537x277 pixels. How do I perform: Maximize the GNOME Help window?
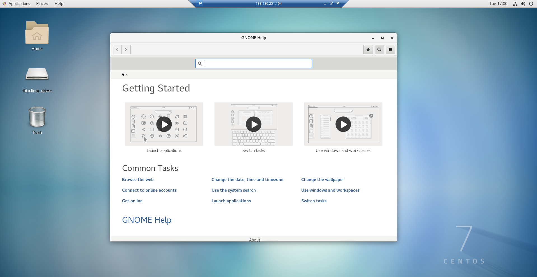pos(382,38)
